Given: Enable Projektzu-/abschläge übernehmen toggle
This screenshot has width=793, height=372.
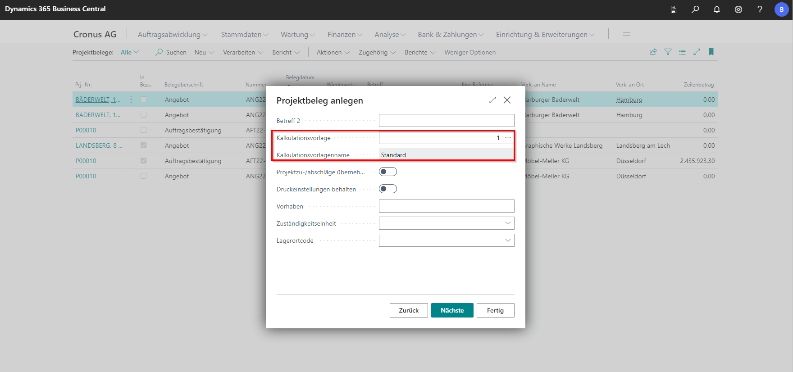Looking at the screenshot, I should pos(388,172).
